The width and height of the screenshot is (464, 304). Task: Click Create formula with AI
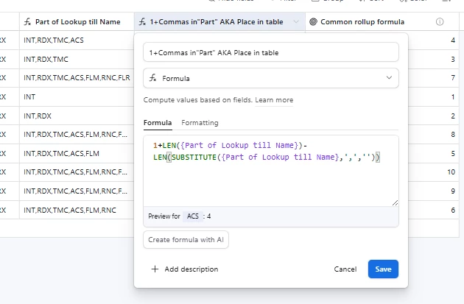click(186, 240)
